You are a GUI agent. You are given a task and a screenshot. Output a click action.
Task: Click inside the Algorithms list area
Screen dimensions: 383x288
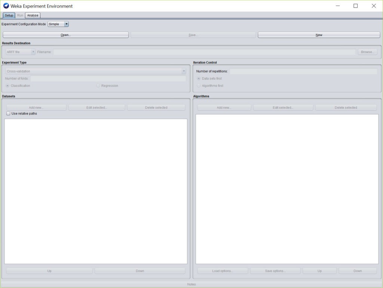[x=287, y=189]
